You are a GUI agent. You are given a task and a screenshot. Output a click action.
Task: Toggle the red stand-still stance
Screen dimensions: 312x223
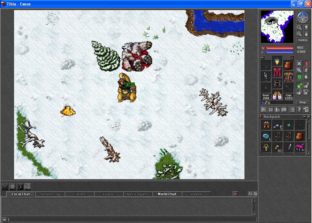(x=306, y=63)
